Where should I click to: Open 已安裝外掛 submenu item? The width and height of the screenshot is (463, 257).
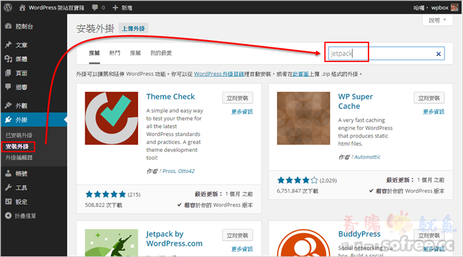19,135
